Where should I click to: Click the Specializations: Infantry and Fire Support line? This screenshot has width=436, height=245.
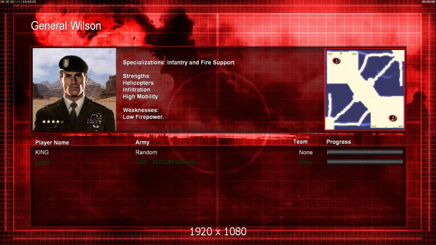tap(178, 62)
